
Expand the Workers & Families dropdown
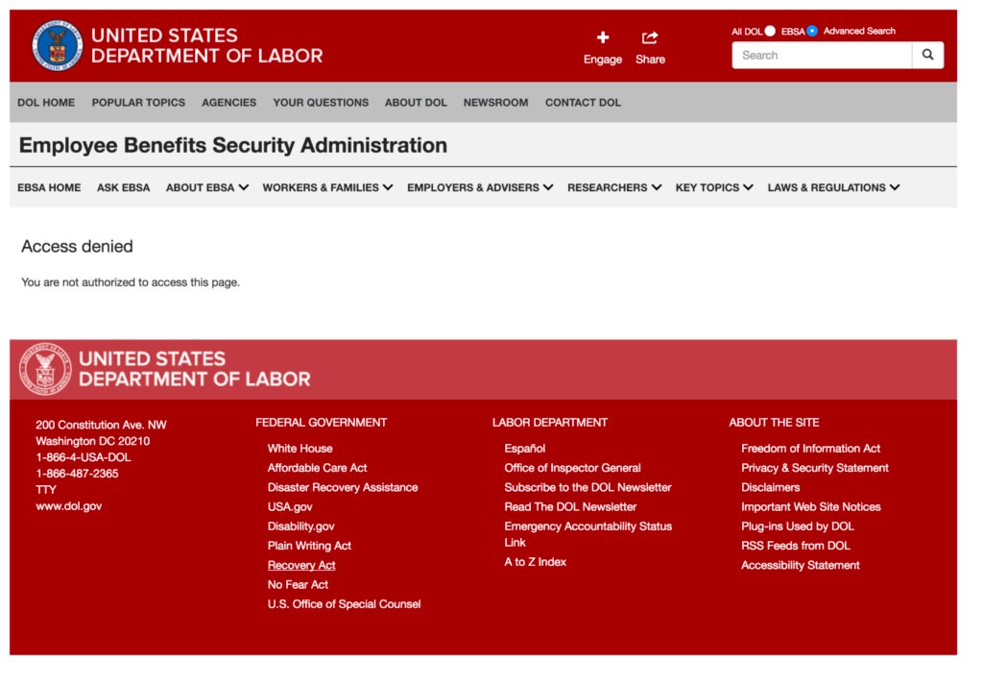click(x=327, y=187)
